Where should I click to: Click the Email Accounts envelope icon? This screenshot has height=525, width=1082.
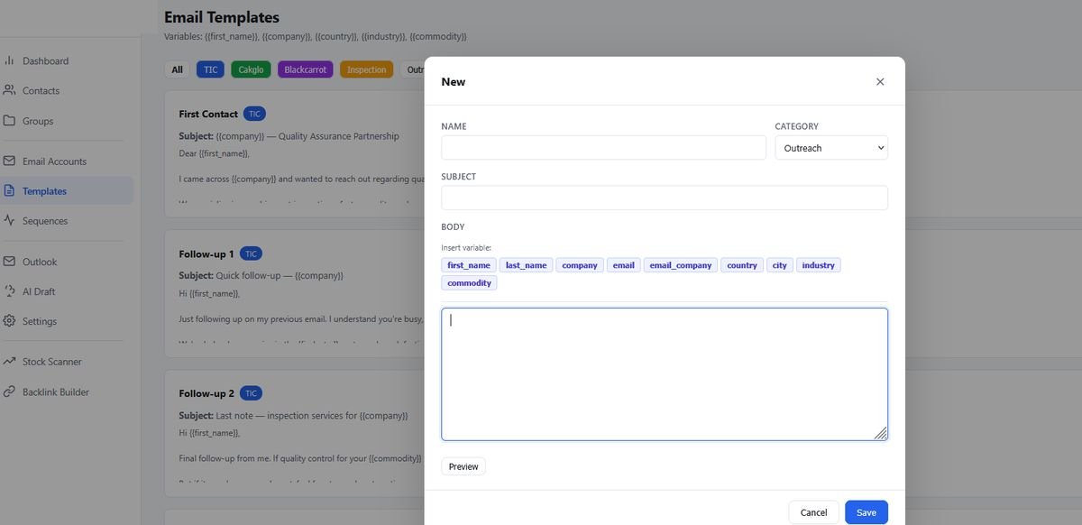click(9, 161)
